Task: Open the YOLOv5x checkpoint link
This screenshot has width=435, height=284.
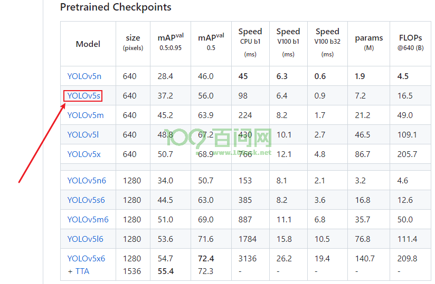Action: tap(84, 154)
